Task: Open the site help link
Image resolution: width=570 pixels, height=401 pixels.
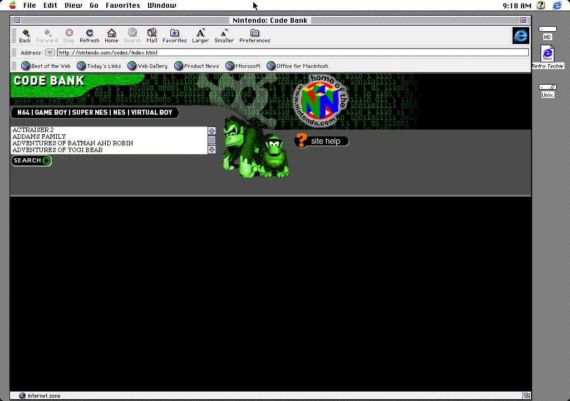Action: (x=322, y=141)
